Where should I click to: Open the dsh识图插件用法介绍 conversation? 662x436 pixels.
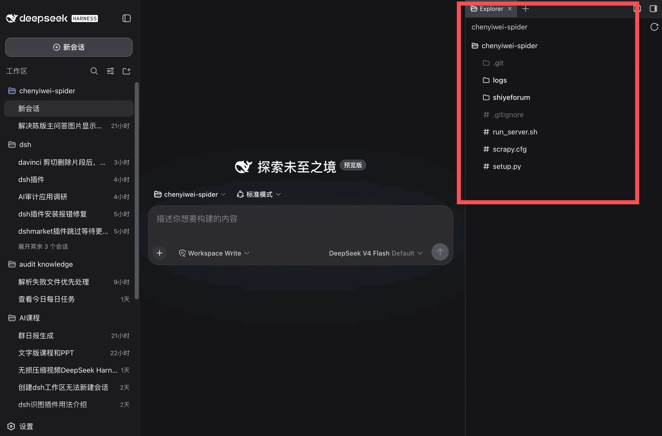pyautogui.click(x=69, y=405)
